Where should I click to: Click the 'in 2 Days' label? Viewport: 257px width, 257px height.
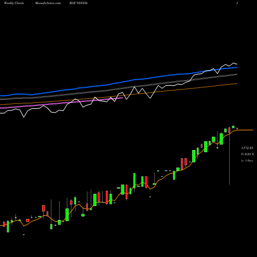(x=247, y=160)
